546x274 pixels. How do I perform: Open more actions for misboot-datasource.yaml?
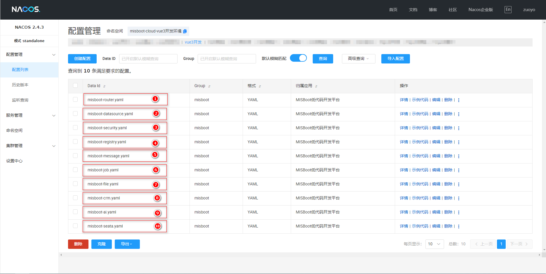(459, 114)
